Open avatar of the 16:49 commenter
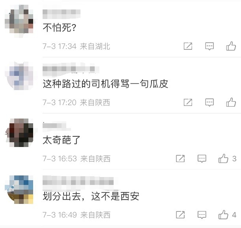Screen dimensions: 241x228 point(19,190)
